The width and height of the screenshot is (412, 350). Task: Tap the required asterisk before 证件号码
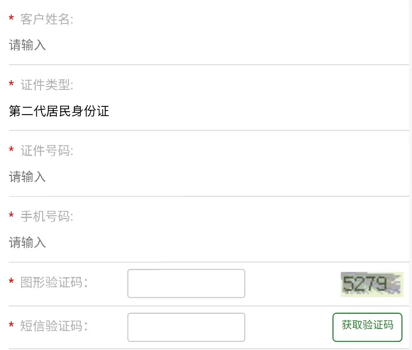12,151
